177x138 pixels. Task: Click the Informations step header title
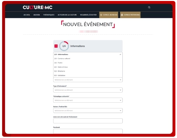click(78, 46)
